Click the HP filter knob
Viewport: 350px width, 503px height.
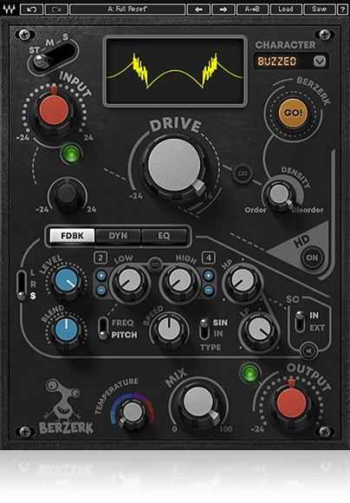[243, 281]
